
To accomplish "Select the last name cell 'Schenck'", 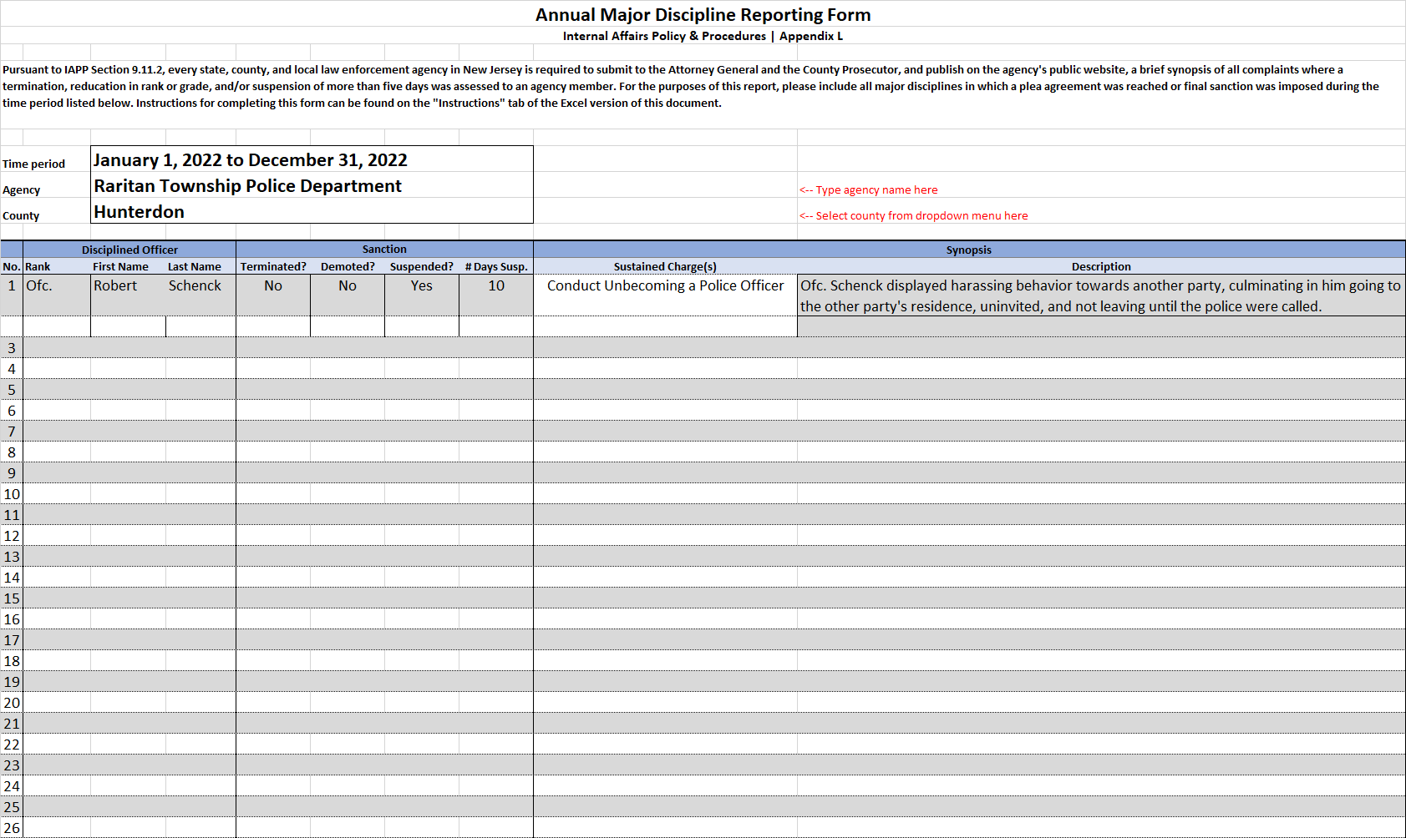I will [200, 295].
